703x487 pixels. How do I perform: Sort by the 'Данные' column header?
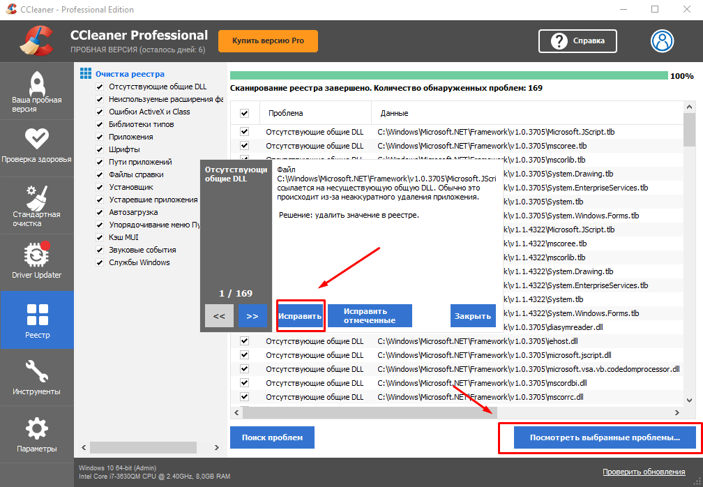(394, 113)
